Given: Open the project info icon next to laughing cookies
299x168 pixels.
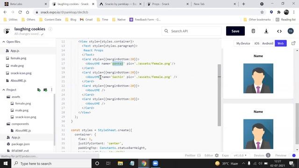Looking at the screenshot, I should point(50,29).
